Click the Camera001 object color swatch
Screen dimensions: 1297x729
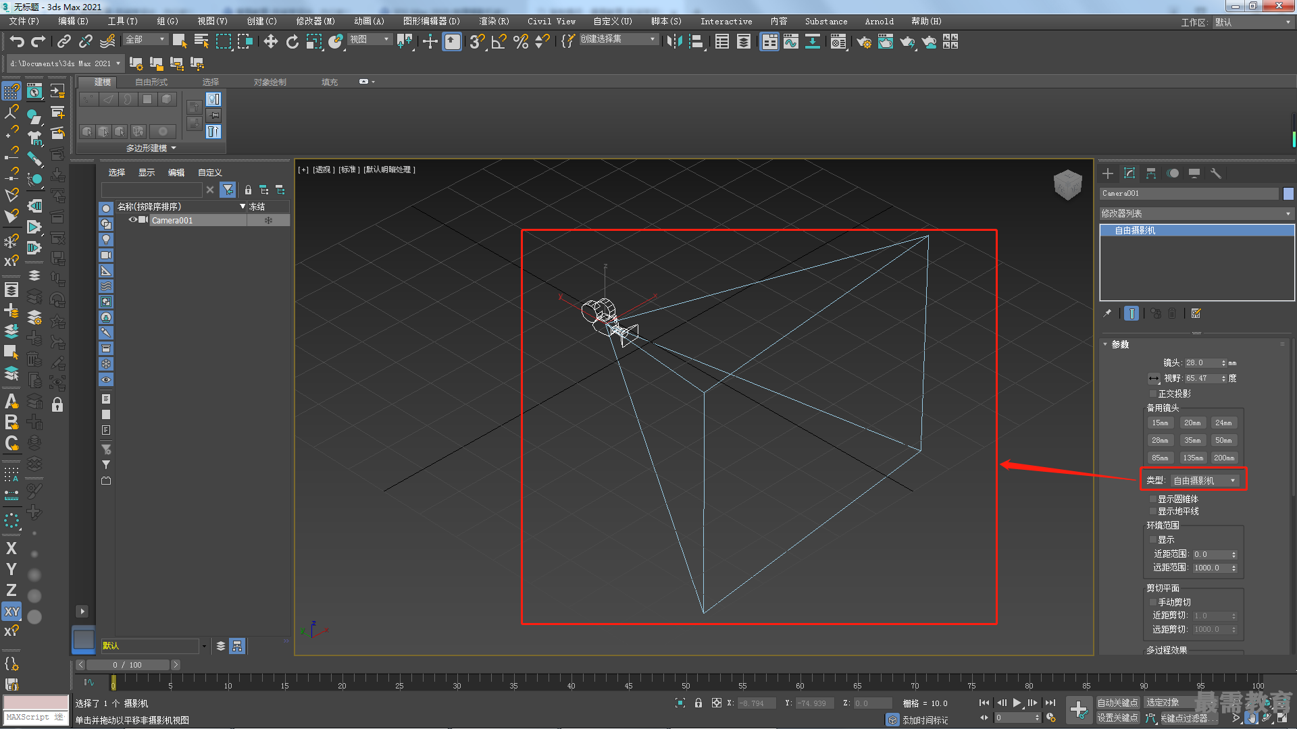click(1288, 194)
